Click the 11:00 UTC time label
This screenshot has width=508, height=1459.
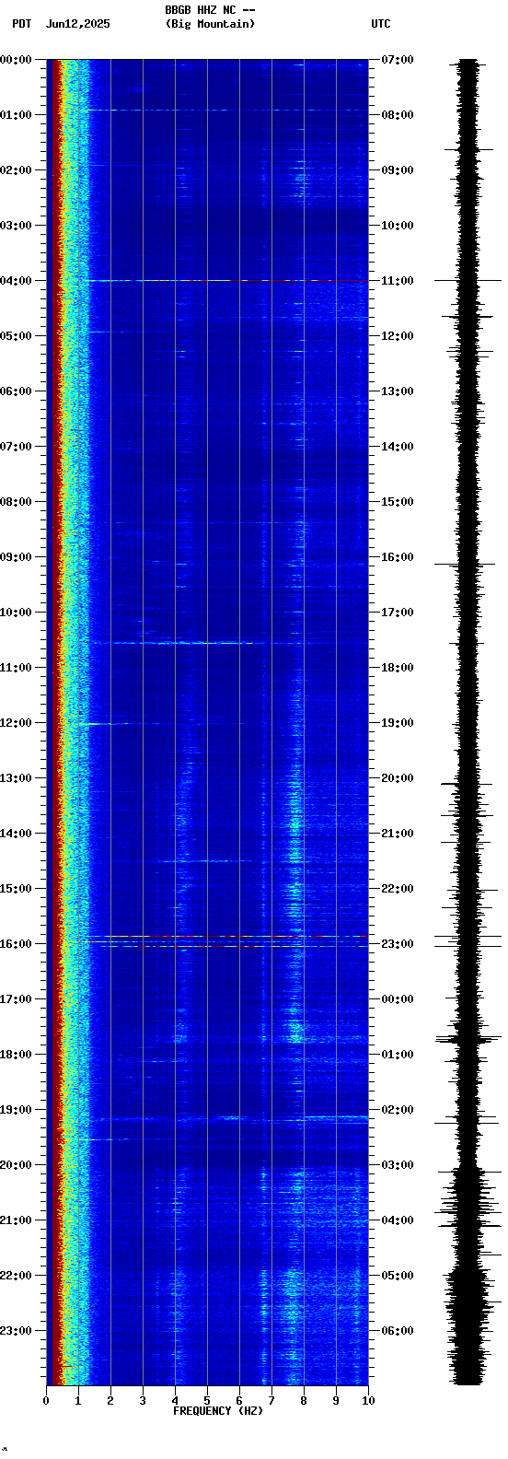pos(397,281)
